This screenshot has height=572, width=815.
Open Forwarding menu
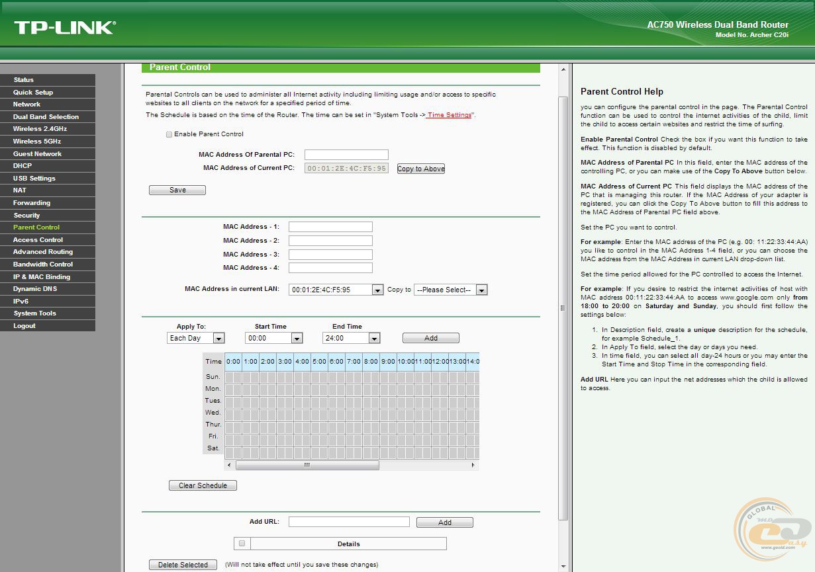click(48, 203)
